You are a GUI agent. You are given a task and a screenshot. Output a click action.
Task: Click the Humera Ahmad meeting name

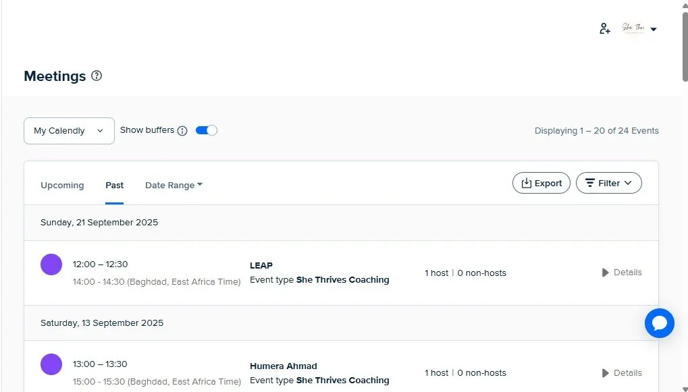pos(283,366)
